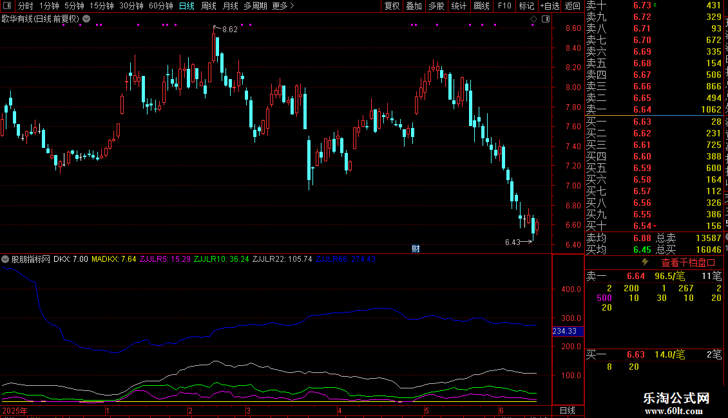
Task: Click the magenta 500 order in sell queue
Action: click(x=604, y=298)
